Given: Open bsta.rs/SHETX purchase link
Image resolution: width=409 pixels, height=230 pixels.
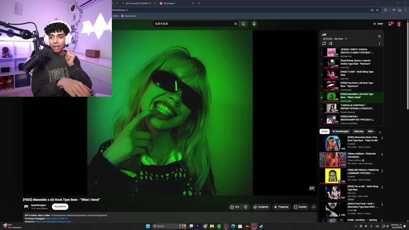Looking at the screenshot, I should (57, 218).
